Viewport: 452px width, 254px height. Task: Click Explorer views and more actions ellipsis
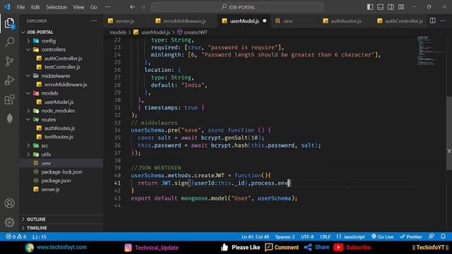(x=94, y=20)
